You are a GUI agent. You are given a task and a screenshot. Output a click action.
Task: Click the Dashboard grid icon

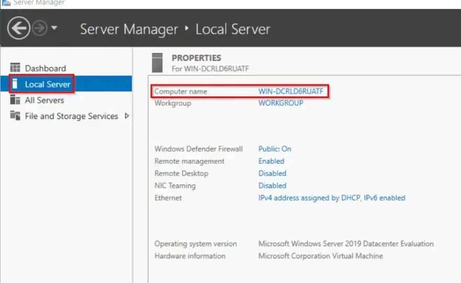click(x=15, y=68)
